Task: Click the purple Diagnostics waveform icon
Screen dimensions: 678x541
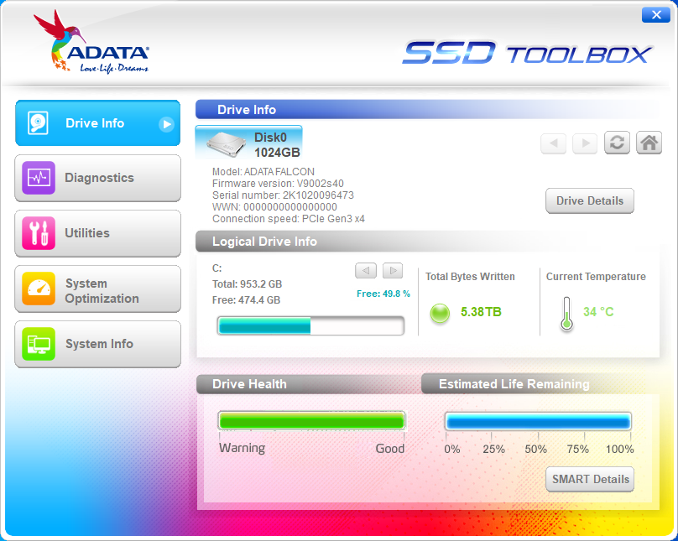Action: pos(39,178)
